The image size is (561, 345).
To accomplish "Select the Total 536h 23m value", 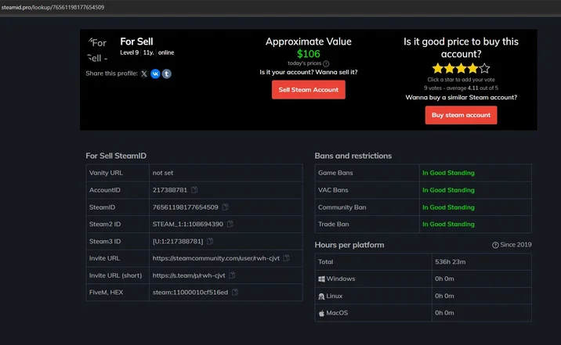I will pos(450,262).
